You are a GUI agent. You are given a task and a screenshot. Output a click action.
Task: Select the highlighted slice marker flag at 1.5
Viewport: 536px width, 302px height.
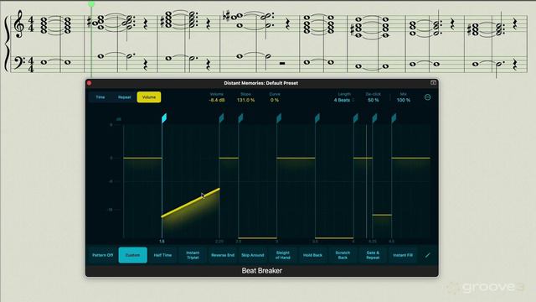click(164, 118)
